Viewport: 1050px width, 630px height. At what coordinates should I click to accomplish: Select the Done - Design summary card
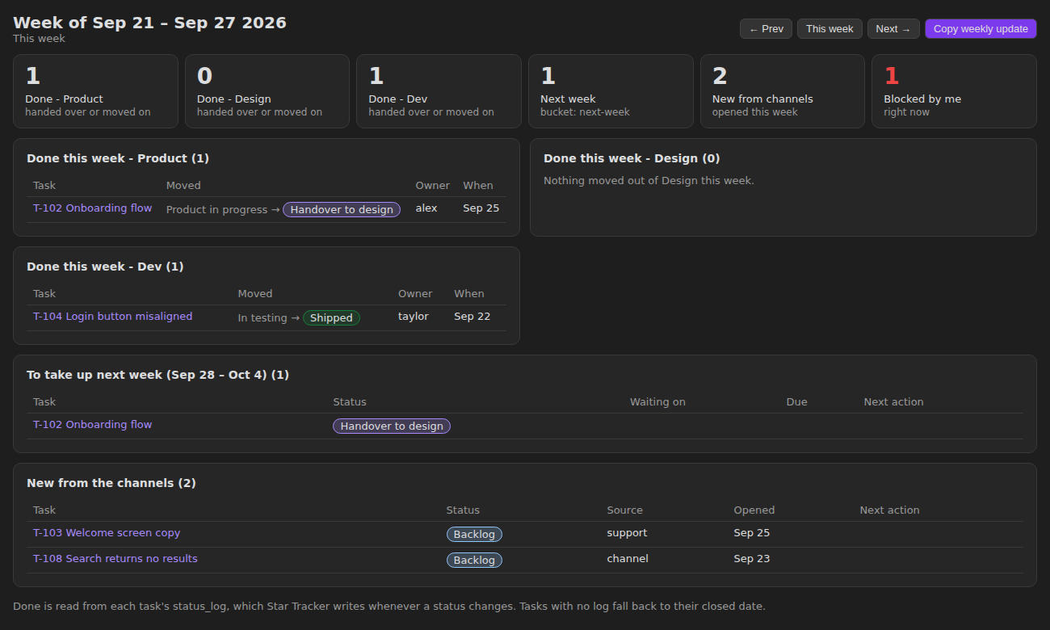[267, 91]
